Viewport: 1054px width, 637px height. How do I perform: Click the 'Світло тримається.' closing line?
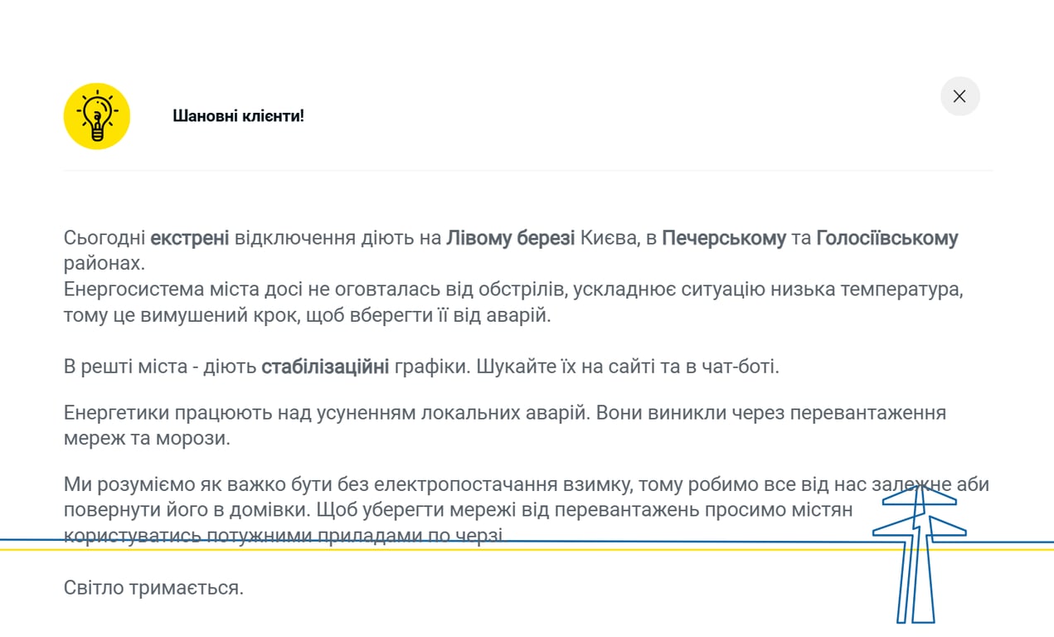(153, 587)
